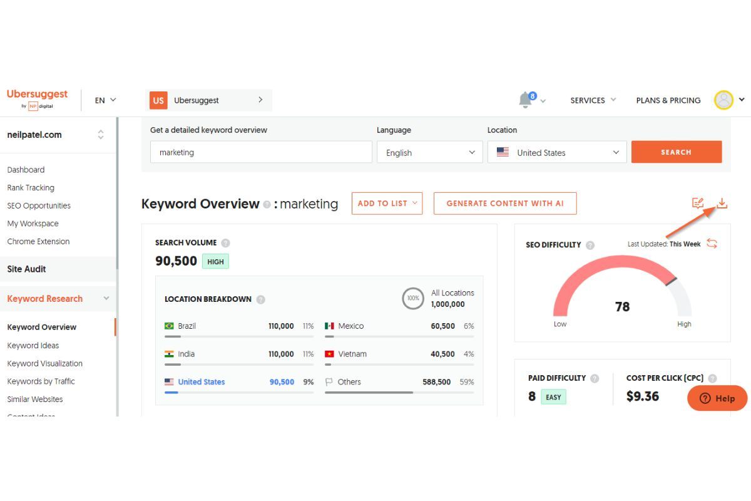
Task: Click Generate Content with AI button
Action: coord(505,204)
